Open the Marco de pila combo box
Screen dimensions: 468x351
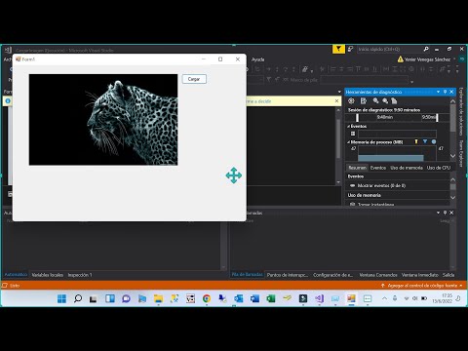click(x=364, y=80)
